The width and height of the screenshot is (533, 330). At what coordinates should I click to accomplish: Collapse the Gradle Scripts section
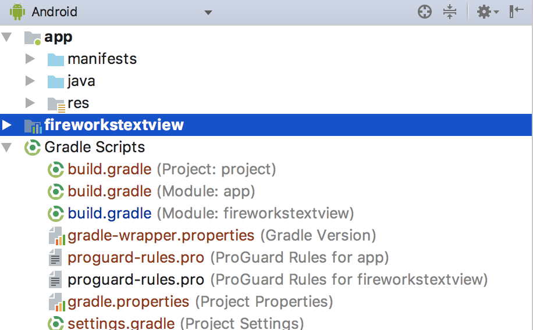coord(7,148)
